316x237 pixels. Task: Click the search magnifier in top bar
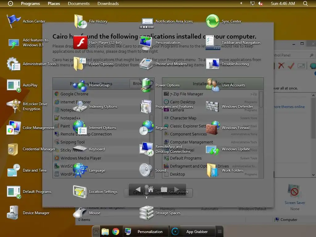(x=305, y=3)
